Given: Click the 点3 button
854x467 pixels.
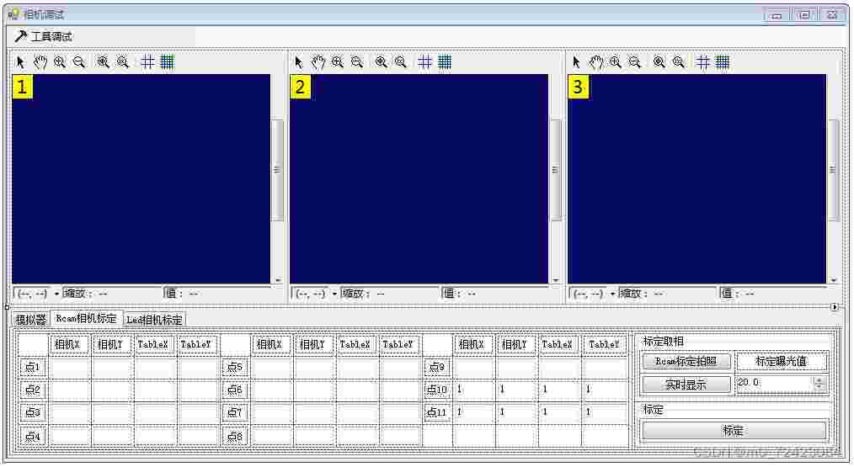Looking at the screenshot, I should 33,412.
